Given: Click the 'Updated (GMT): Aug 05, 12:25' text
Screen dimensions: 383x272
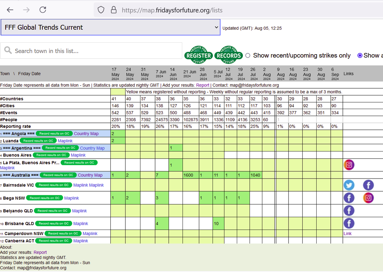Looking at the screenshot, I should [252, 28].
